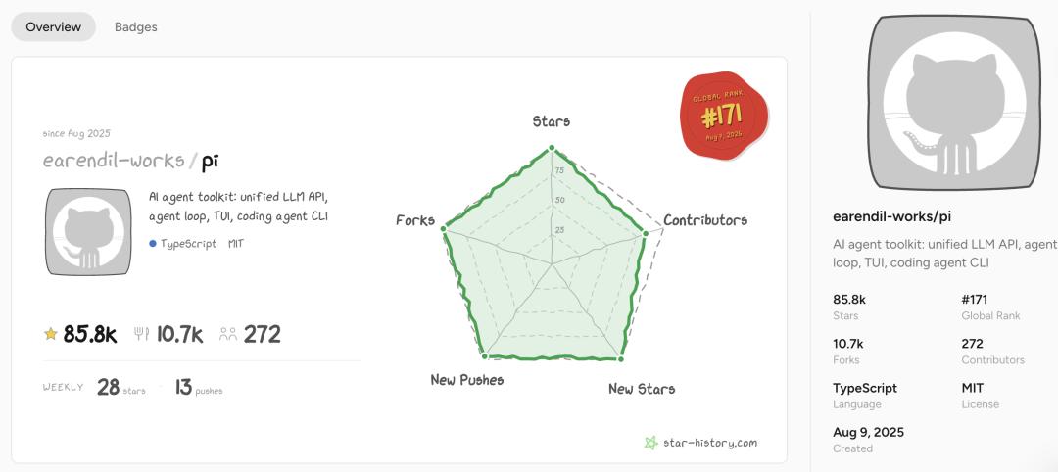Click the red Global Rank #171 badge

click(x=723, y=116)
